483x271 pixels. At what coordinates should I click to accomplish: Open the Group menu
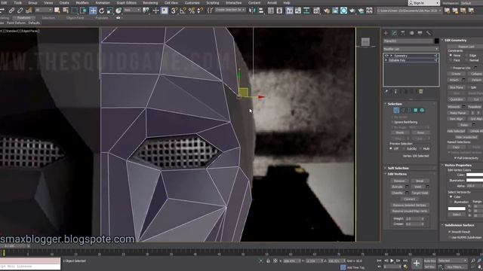point(32,3)
